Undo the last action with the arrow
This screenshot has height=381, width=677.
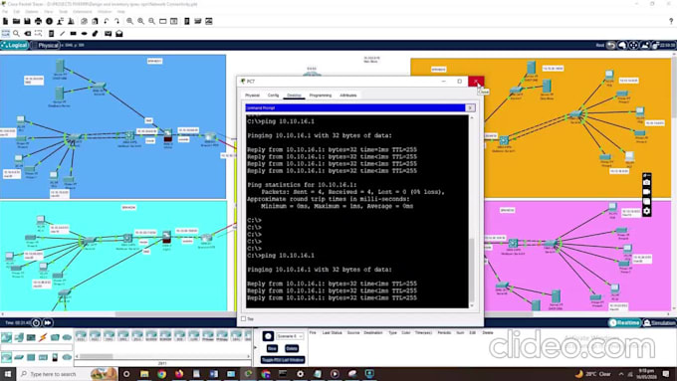click(x=107, y=21)
